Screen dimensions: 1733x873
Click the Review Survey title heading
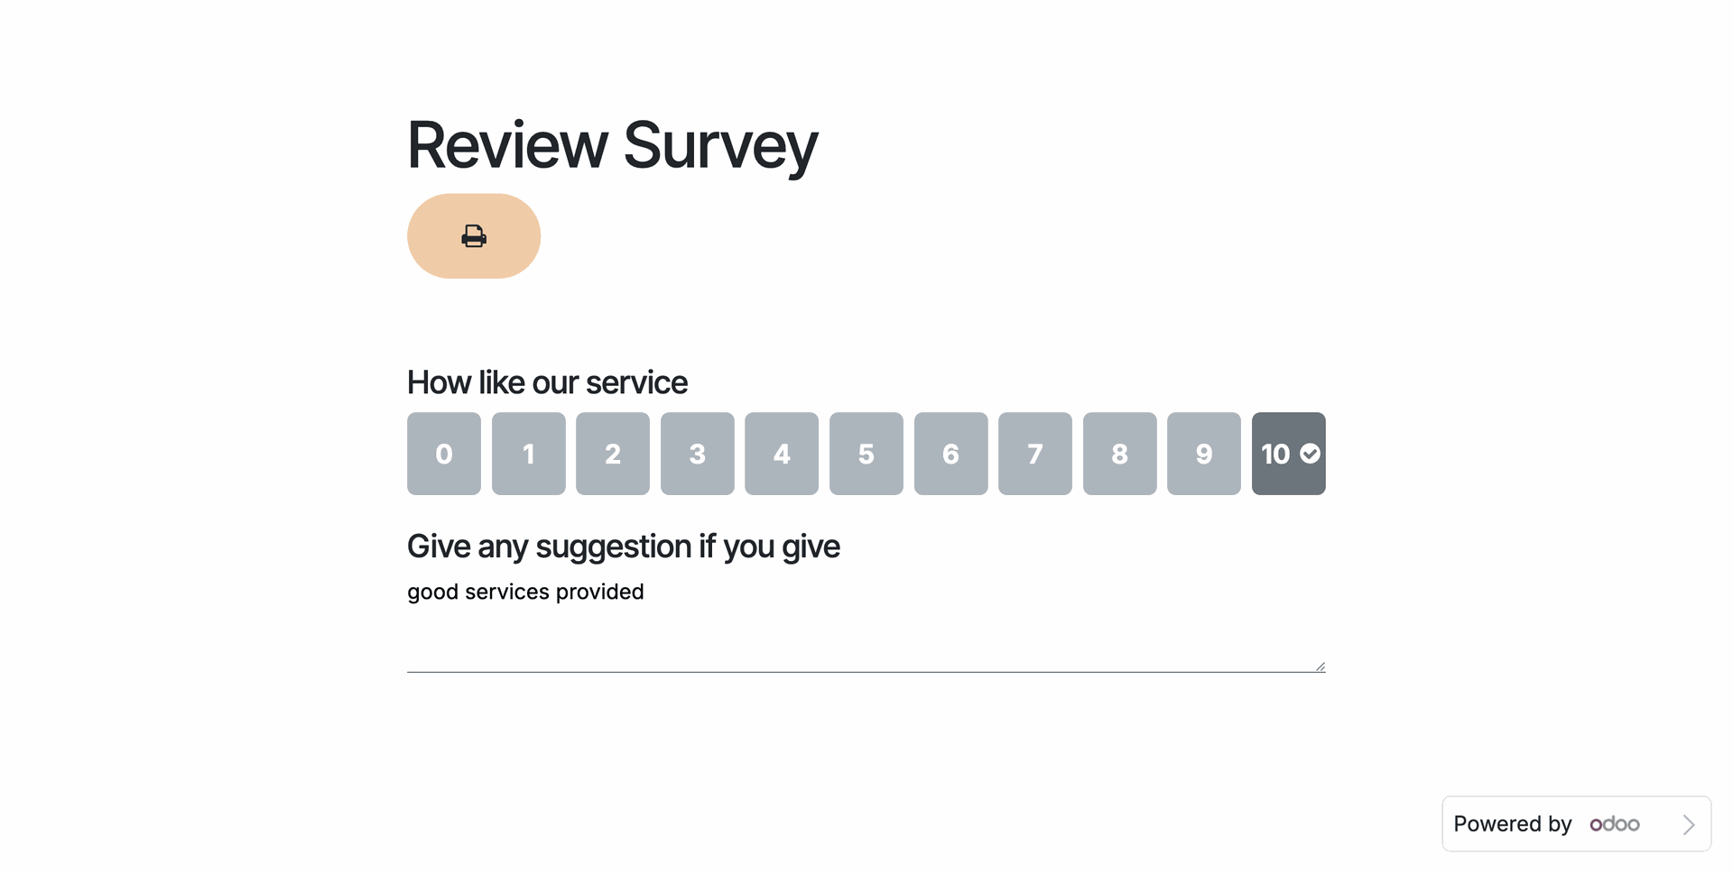point(612,145)
